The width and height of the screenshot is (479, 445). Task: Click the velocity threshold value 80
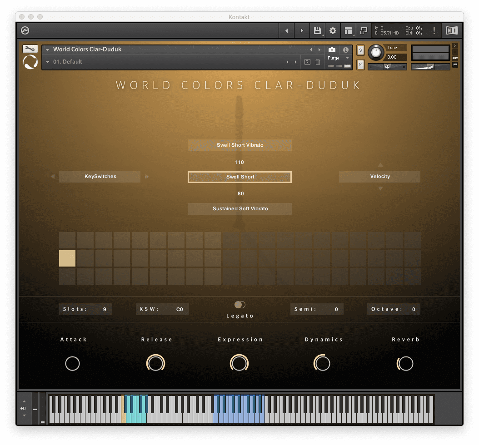point(241,194)
